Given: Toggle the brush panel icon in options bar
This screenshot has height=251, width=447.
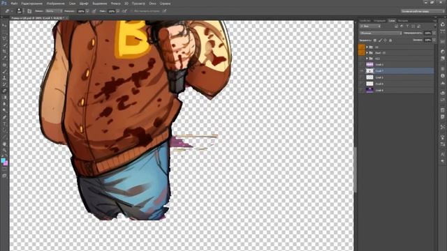Looking at the screenshot, I should pyautogui.click(x=29, y=11).
